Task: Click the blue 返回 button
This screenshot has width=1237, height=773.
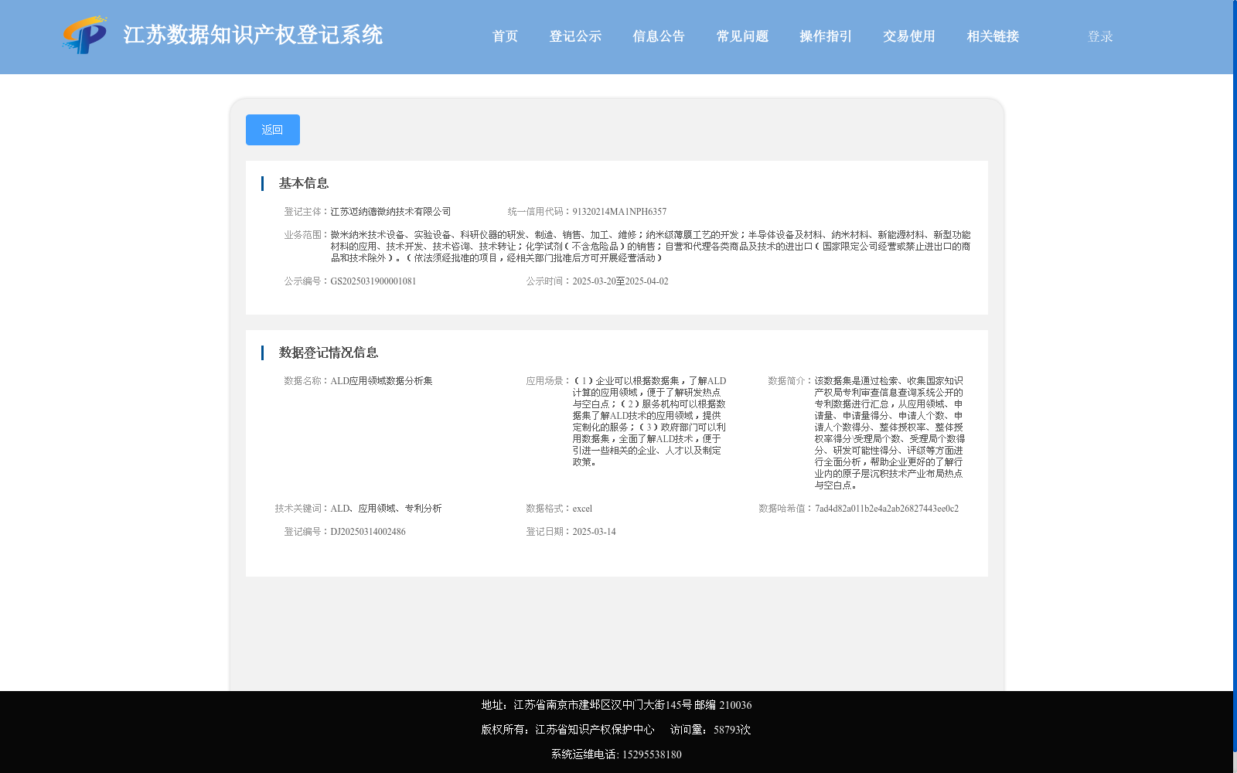Action: click(273, 130)
